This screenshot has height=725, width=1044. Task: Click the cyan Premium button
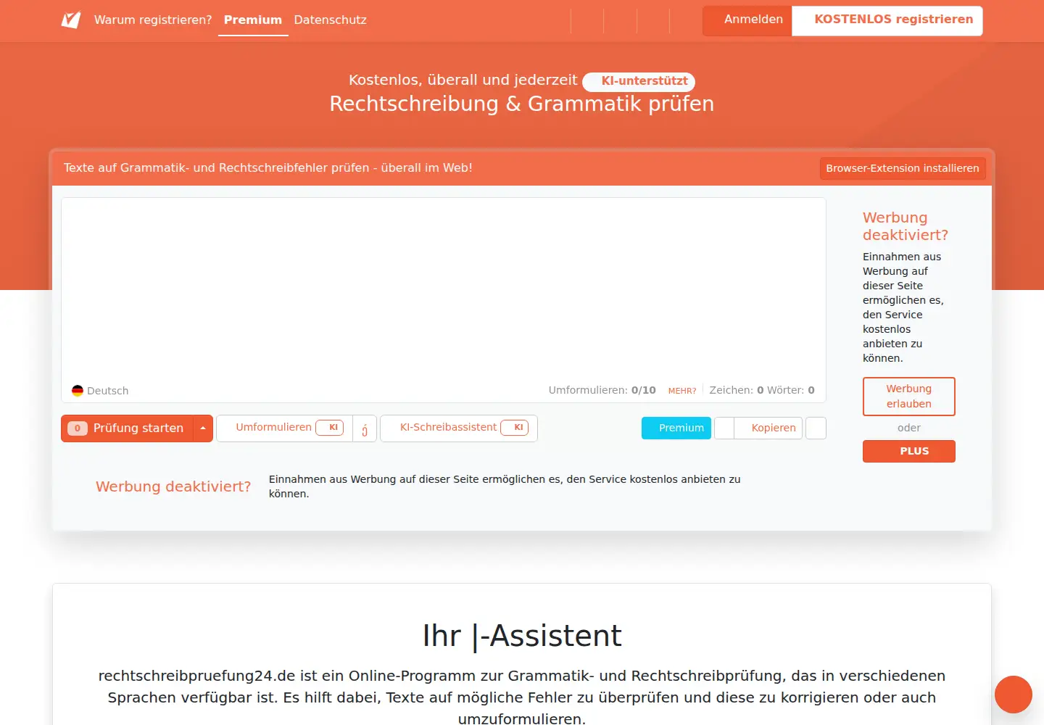[676, 428]
